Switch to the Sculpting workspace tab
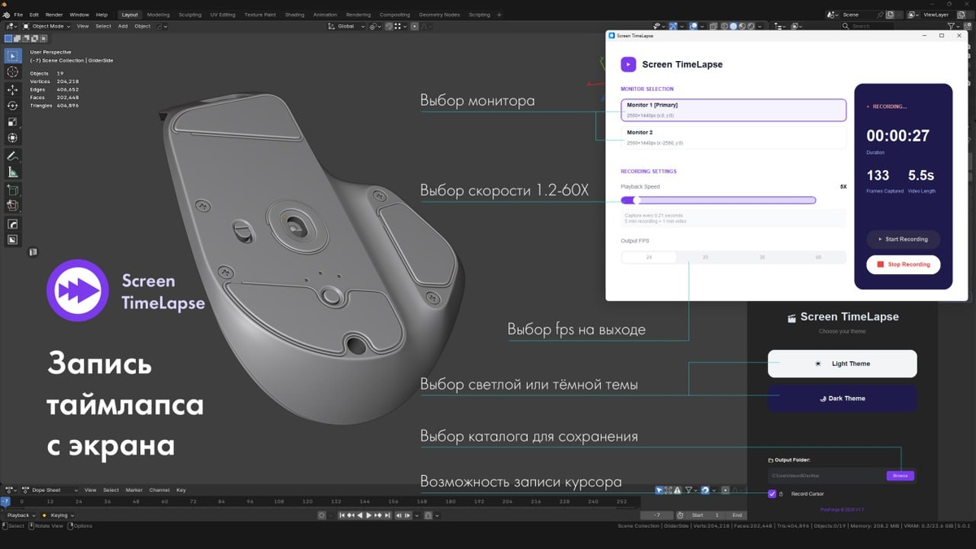 pyautogui.click(x=190, y=15)
